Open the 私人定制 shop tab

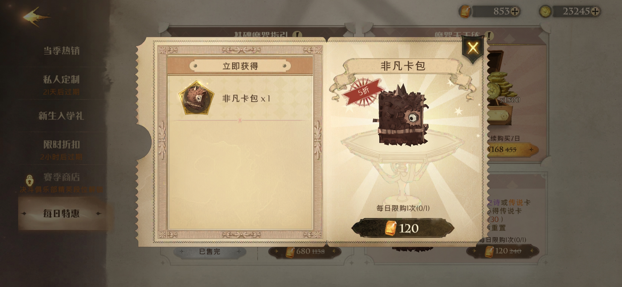coord(61,79)
